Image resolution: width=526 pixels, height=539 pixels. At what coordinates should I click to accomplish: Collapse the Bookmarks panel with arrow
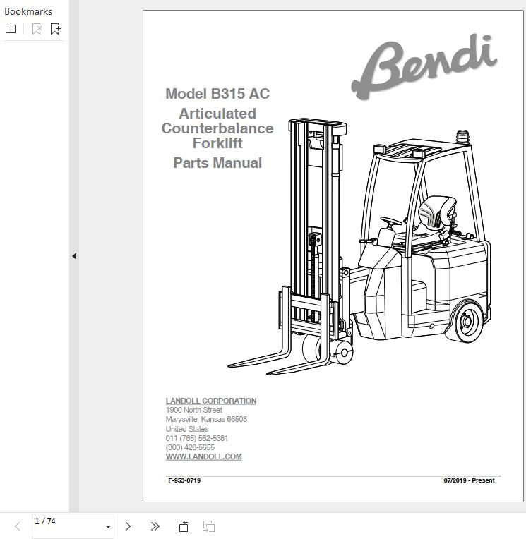[x=74, y=256]
